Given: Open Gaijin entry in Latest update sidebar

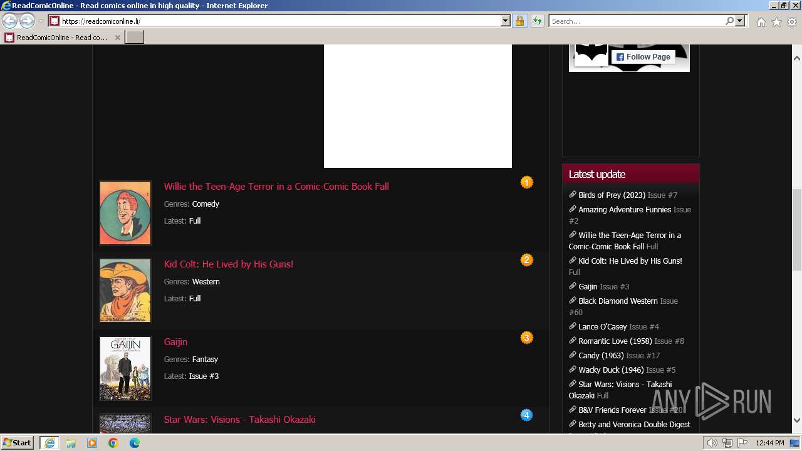Looking at the screenshot, I should (588, 286).
